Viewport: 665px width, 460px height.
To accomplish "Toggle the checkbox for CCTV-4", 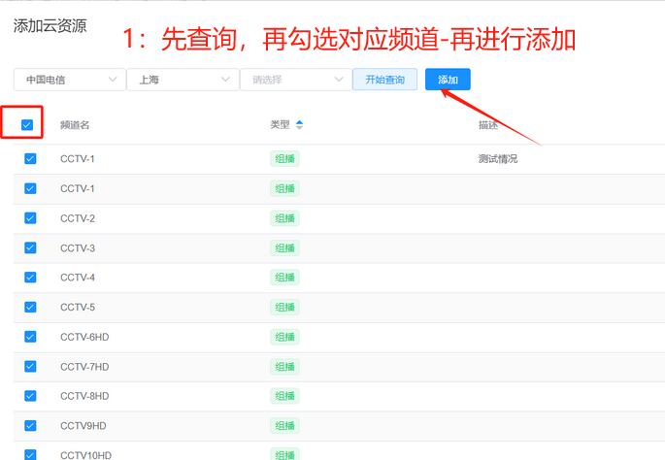I will pyautogui.click(x=30, y=278).
